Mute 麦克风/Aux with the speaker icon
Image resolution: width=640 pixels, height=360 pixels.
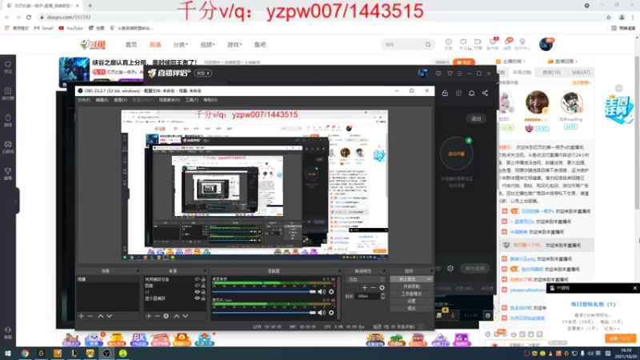pyautogui.click(x=322, y=313)
